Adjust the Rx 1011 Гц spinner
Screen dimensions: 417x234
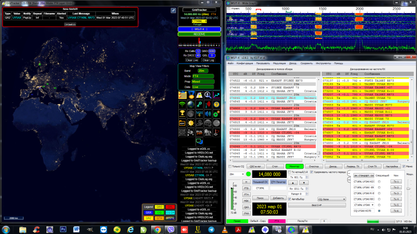point(306,189)
